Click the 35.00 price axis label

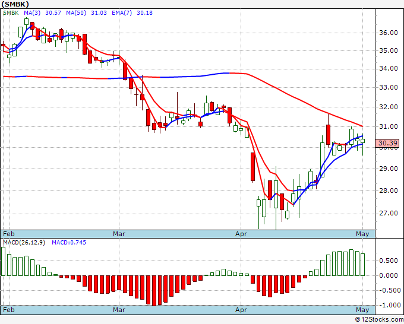pos(389,50)
